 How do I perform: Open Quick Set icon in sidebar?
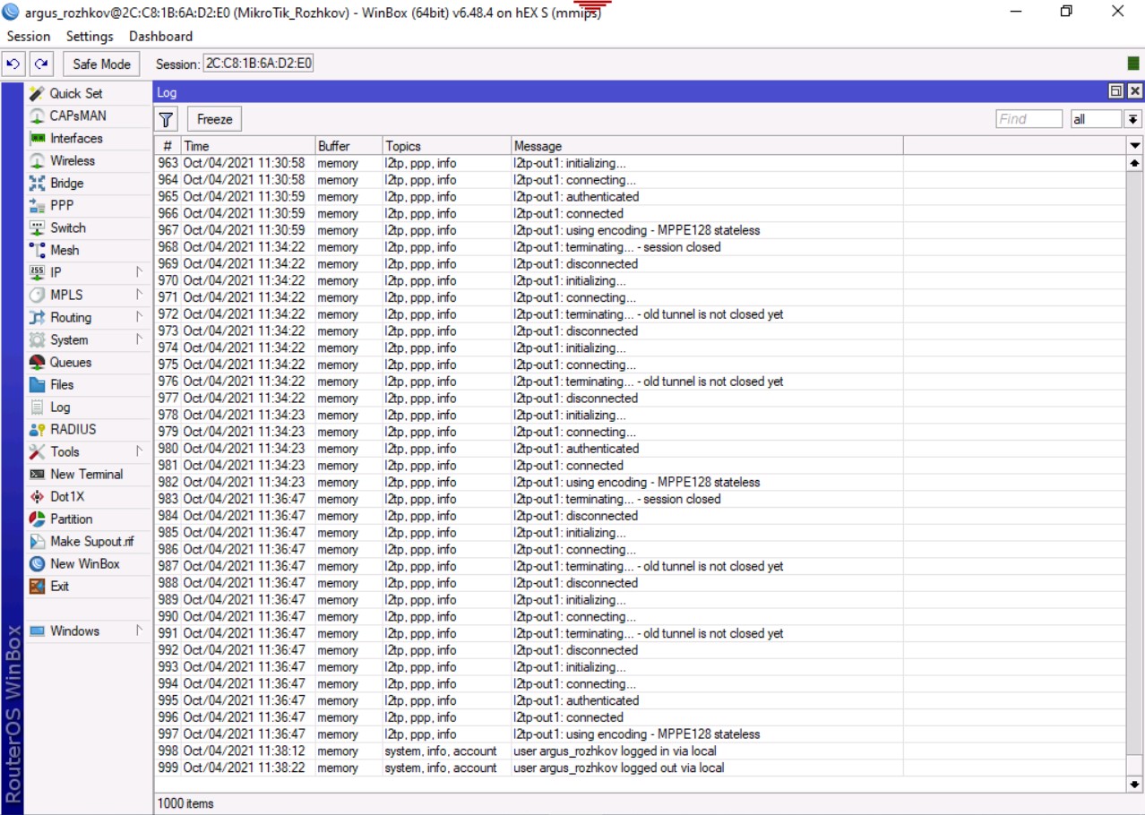coord(37,93)
